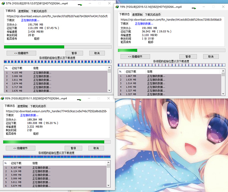Click 正在接收数据... status link in the 95% window

29,115
